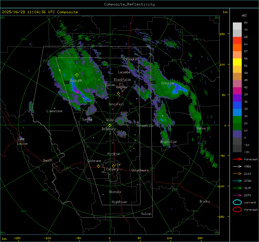Click the 51 dBZ yellow color swatch
This screenshot has width=259, height=242.
point(237,62)
